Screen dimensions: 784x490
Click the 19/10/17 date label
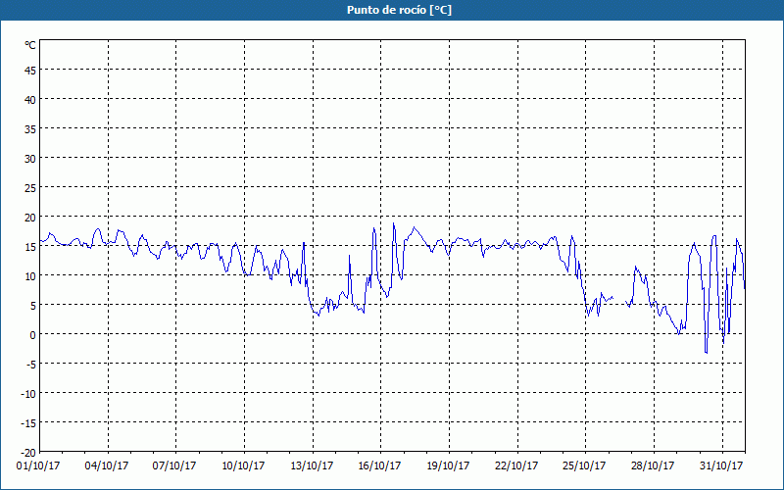(x=448, y=465)
